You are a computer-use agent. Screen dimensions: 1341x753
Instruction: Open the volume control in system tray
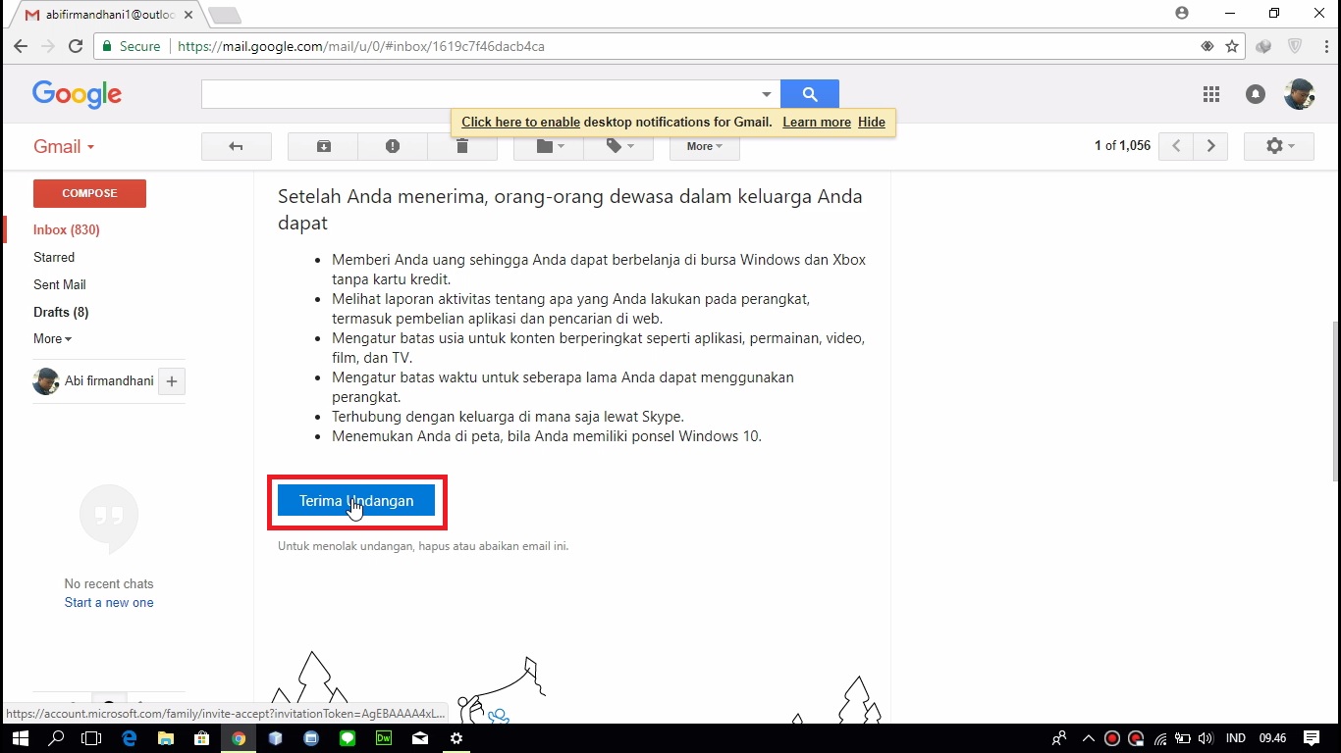[1206, 738]
